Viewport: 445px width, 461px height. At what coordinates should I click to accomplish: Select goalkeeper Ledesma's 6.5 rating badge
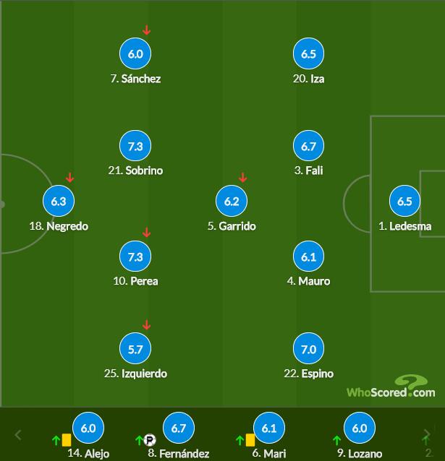coord(404,202)
